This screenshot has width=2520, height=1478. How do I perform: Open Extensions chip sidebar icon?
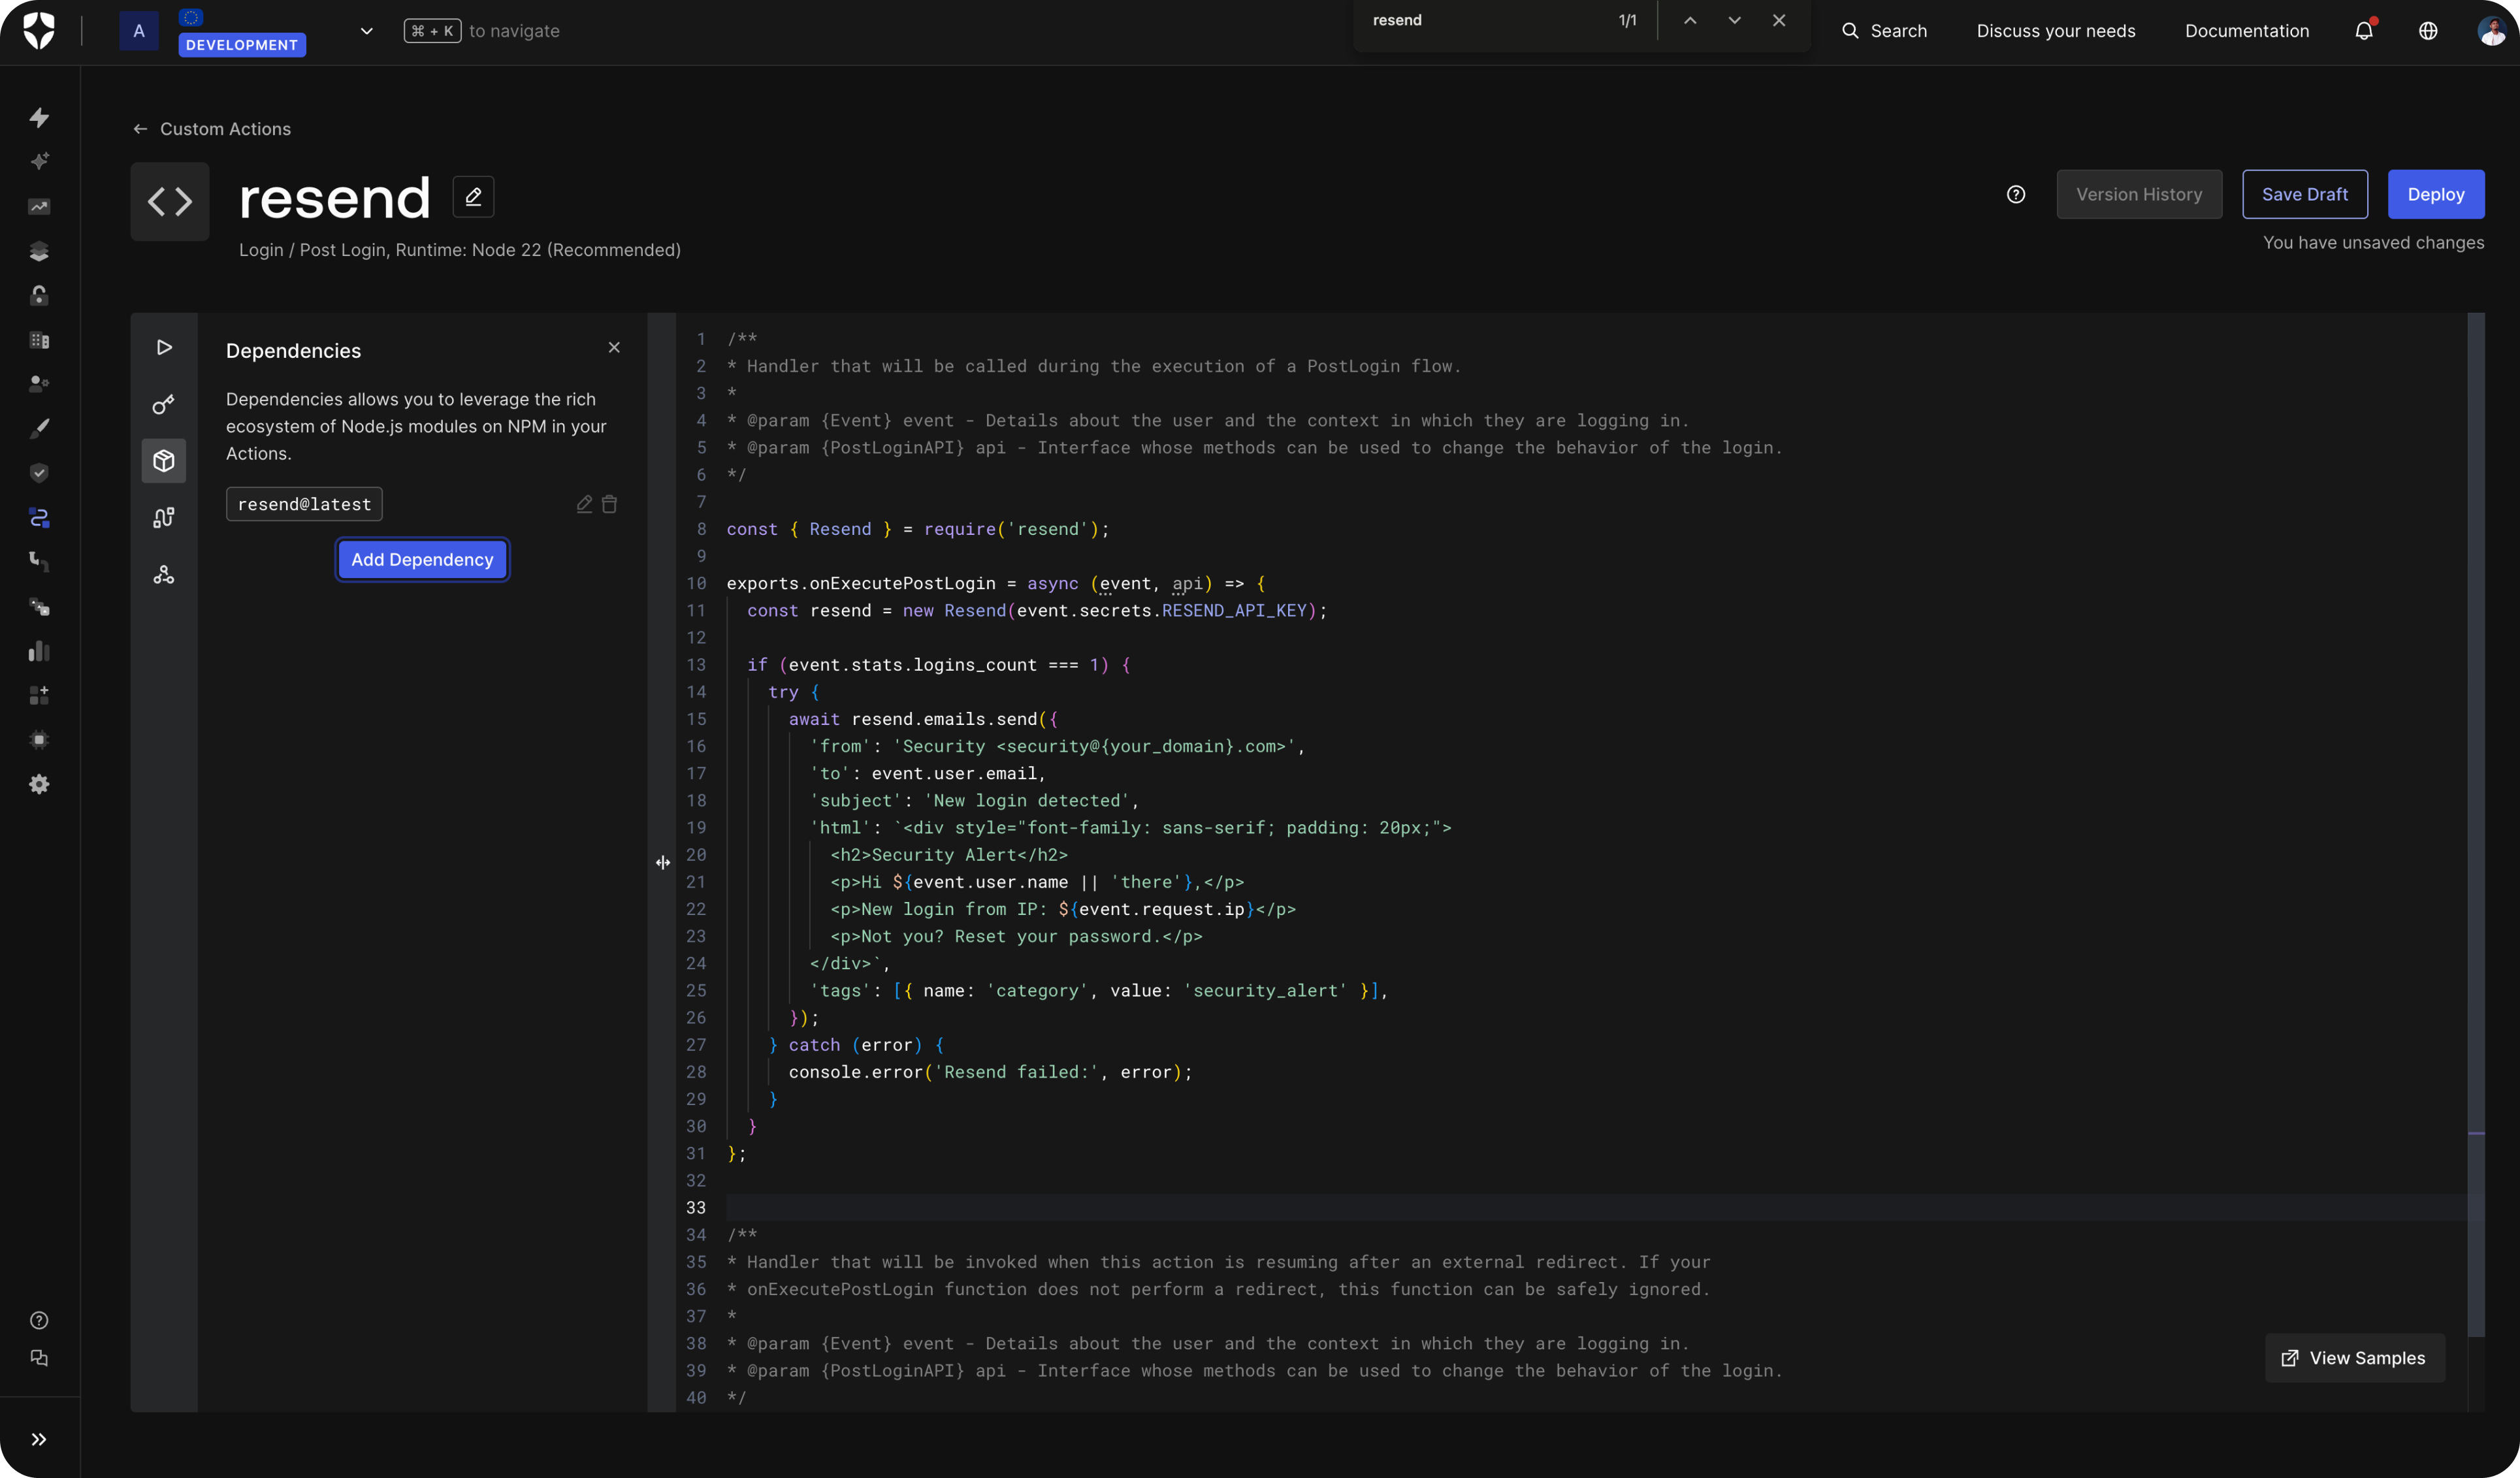click(x=39, y=739)
